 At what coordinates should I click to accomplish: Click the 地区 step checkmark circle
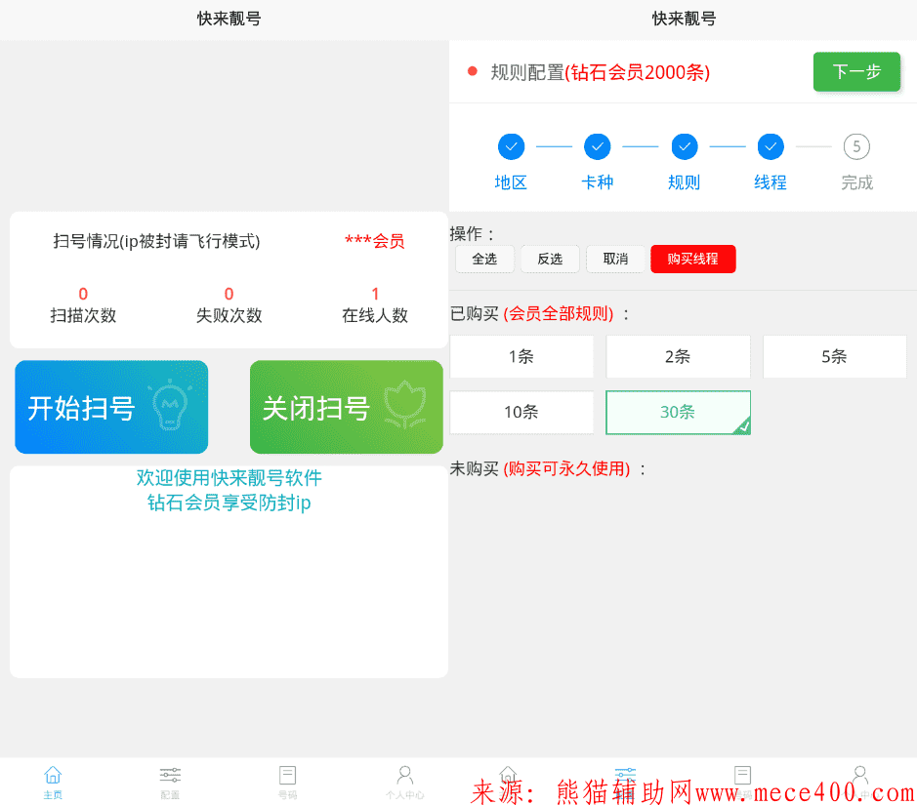(511, 146)
